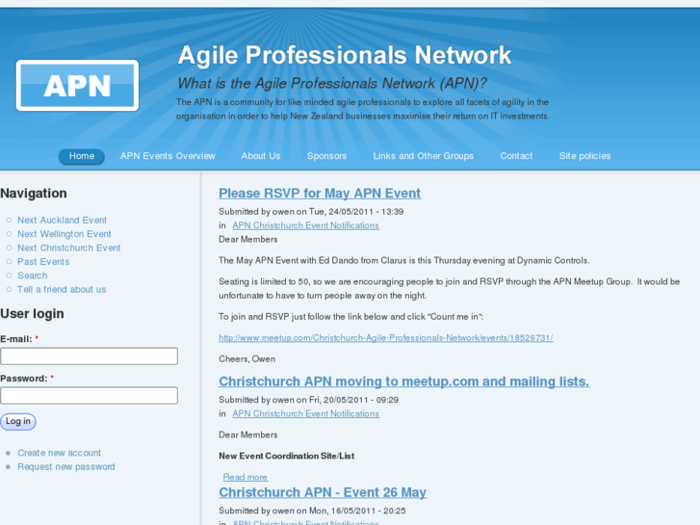Open Christchurch APN - Event 26 May post

[x=323, y=492]
